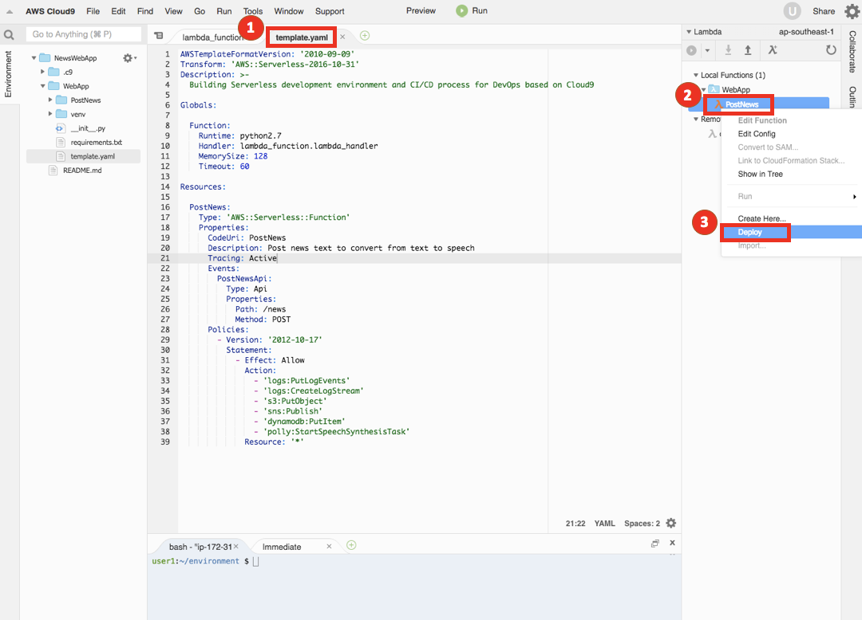This screenshot has height=620, width=862.
Task: Open the Window menu
Action: (x=289, y=11)
